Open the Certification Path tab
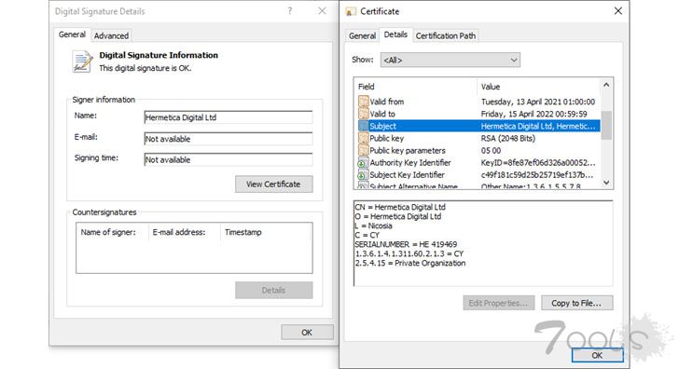Viewport: 679px width, 369px height. (446, 36)
